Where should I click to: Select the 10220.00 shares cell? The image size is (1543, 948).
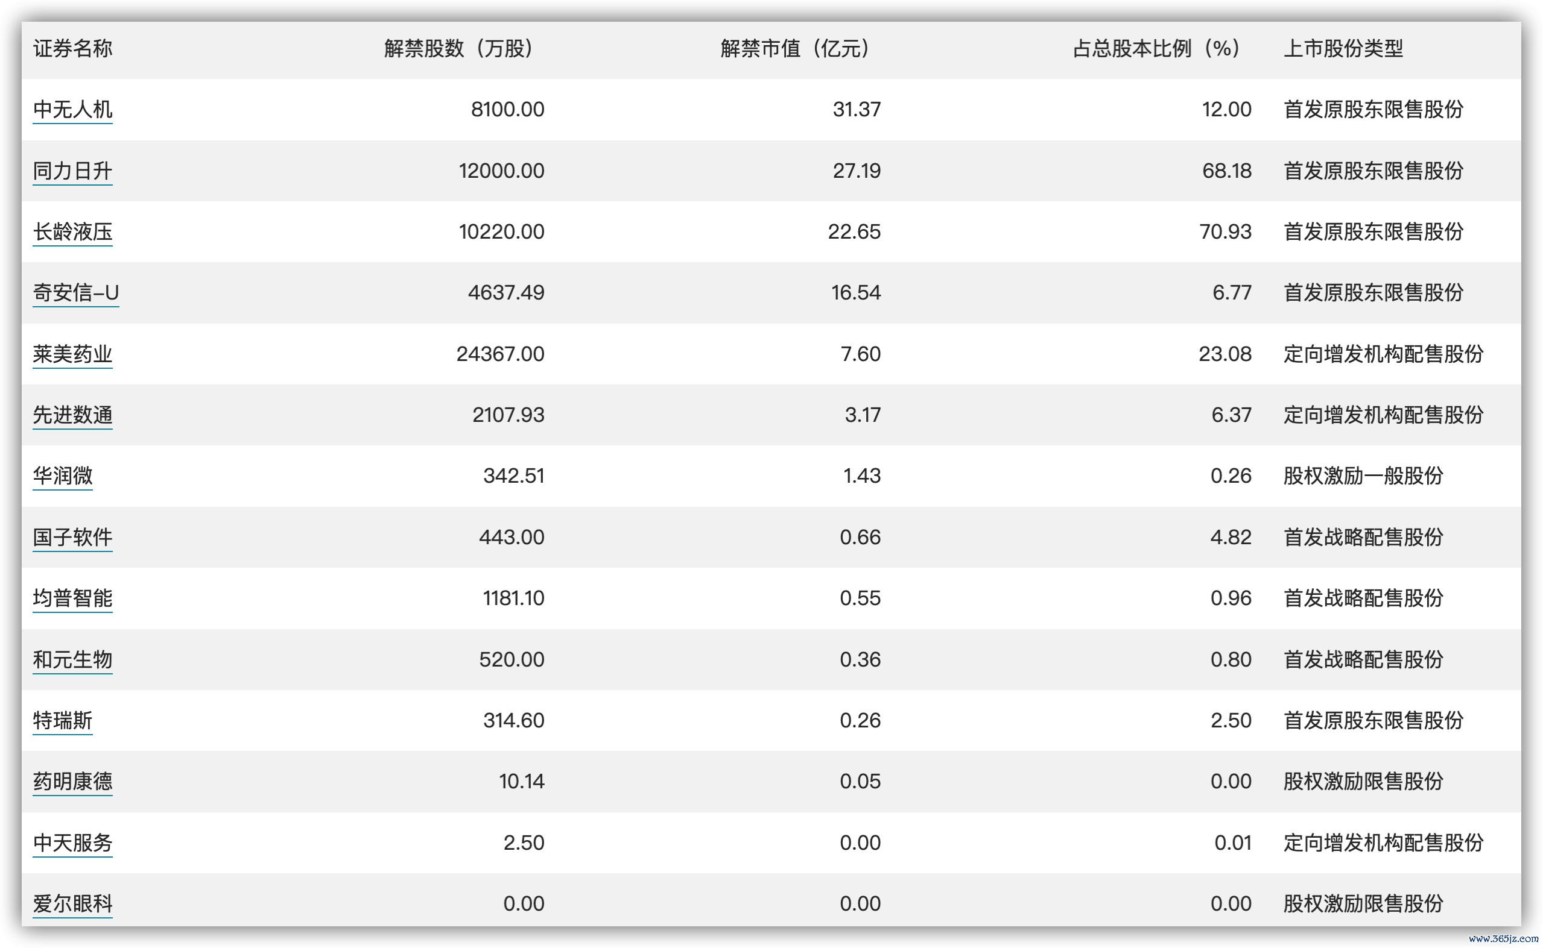click(501, 232)
